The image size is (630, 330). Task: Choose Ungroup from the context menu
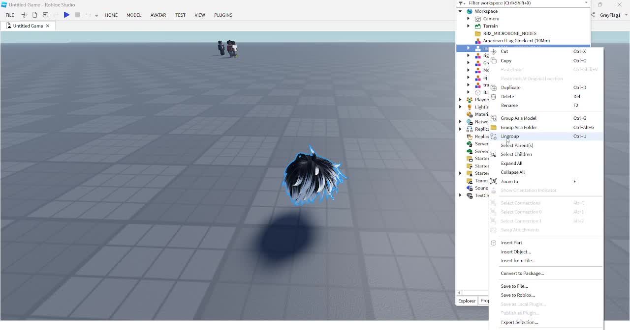[x=546, y=137]
